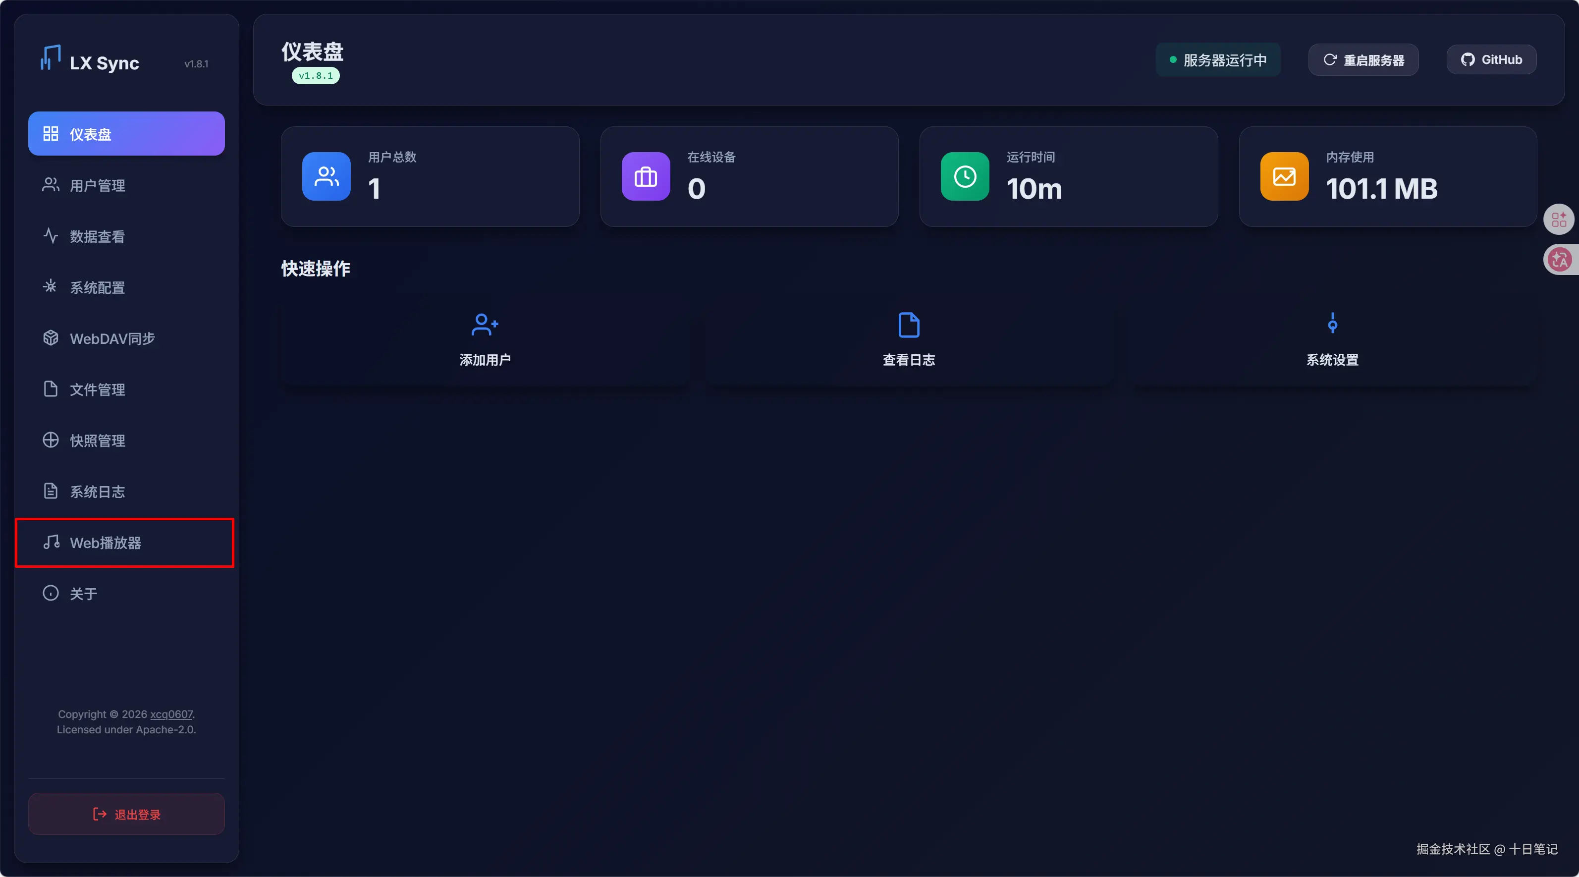Click the cube icon beside WebDAV同步

(50, 338)
